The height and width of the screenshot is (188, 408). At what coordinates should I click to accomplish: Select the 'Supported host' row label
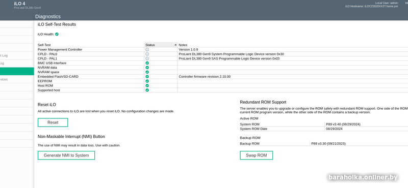[x=49, y=90]
